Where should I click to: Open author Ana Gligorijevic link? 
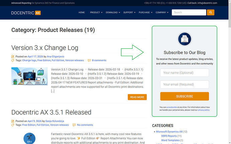coord(56,56)
